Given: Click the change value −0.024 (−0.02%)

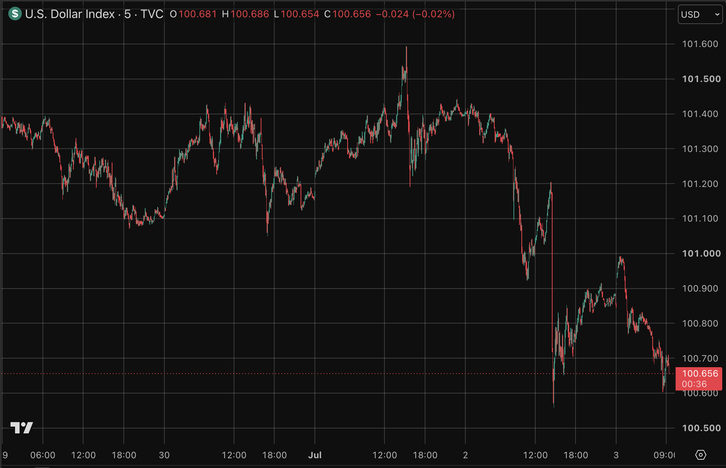Looking at the screenshot, I should coord(415,14).
